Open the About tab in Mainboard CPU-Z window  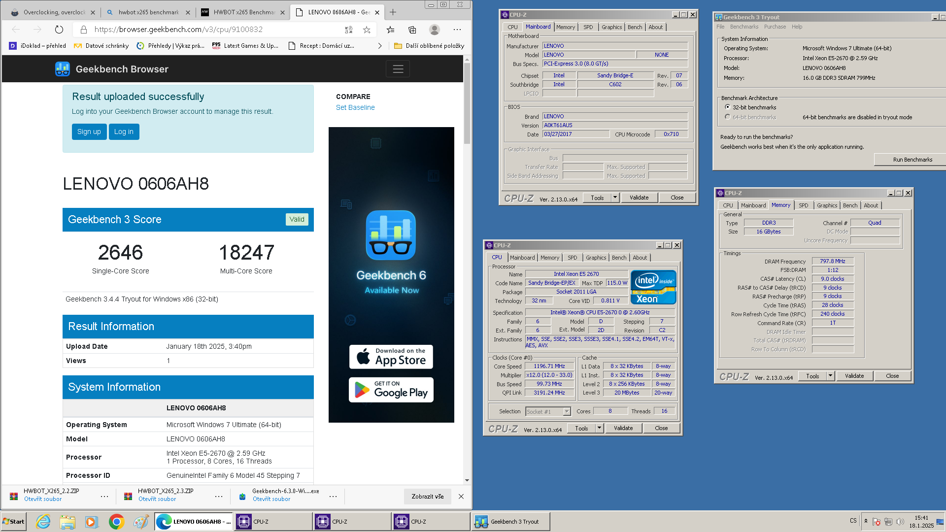click(655, 27)
